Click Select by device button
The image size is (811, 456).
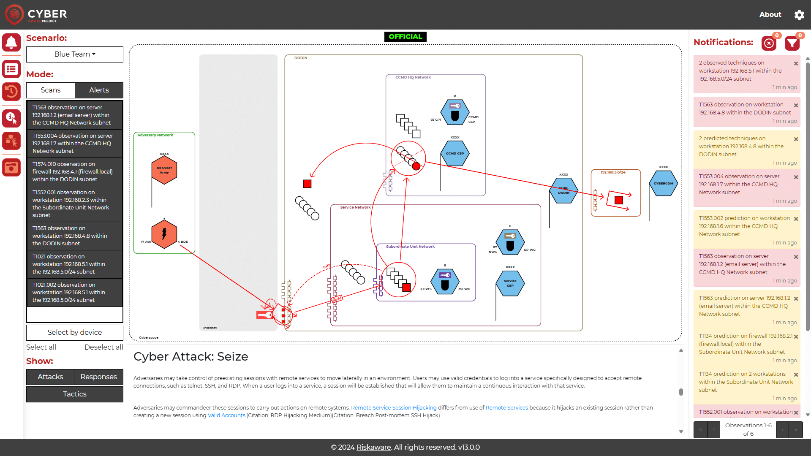75,333
